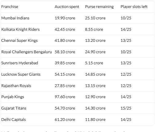Select the Royal Challengers Bengaluru cell

pos(26,52)
